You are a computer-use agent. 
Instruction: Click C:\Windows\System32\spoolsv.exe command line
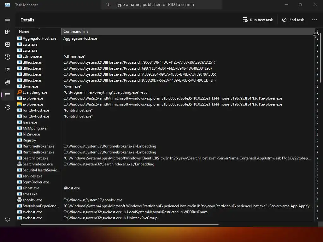tap(93, 200)
